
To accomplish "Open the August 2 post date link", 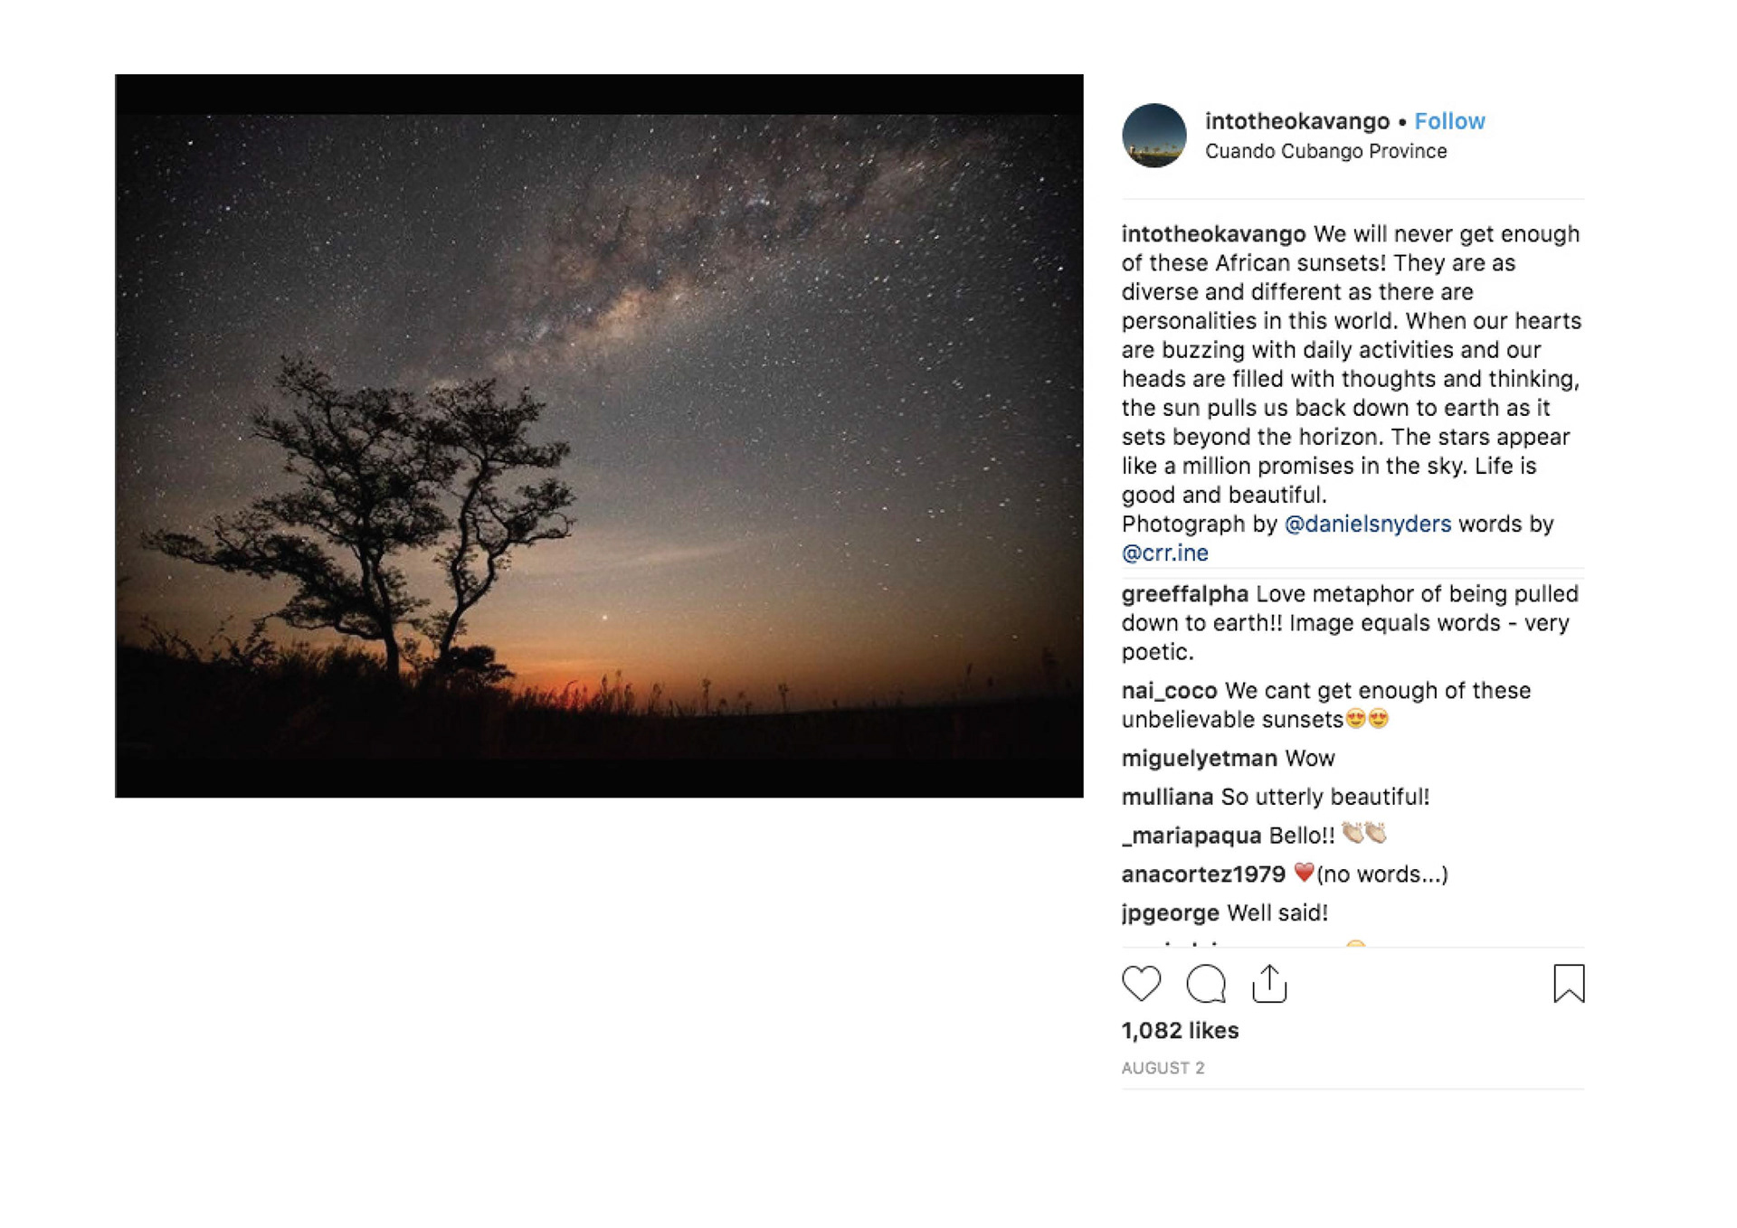I will (x=1163, y=1068).
